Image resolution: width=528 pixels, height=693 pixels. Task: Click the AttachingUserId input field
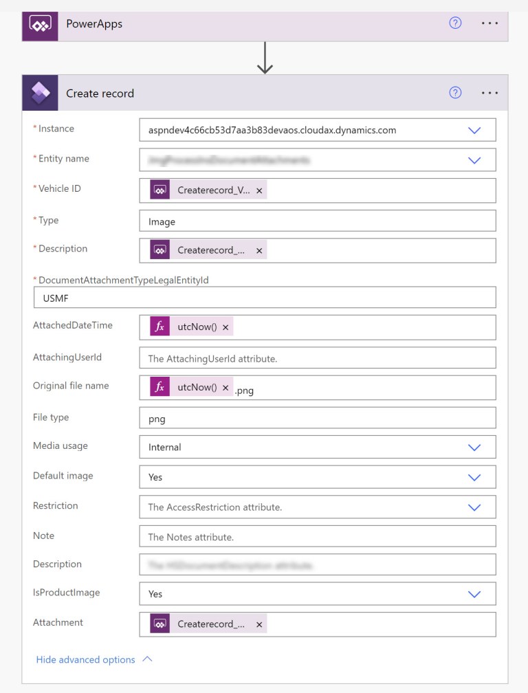[317, 357]
